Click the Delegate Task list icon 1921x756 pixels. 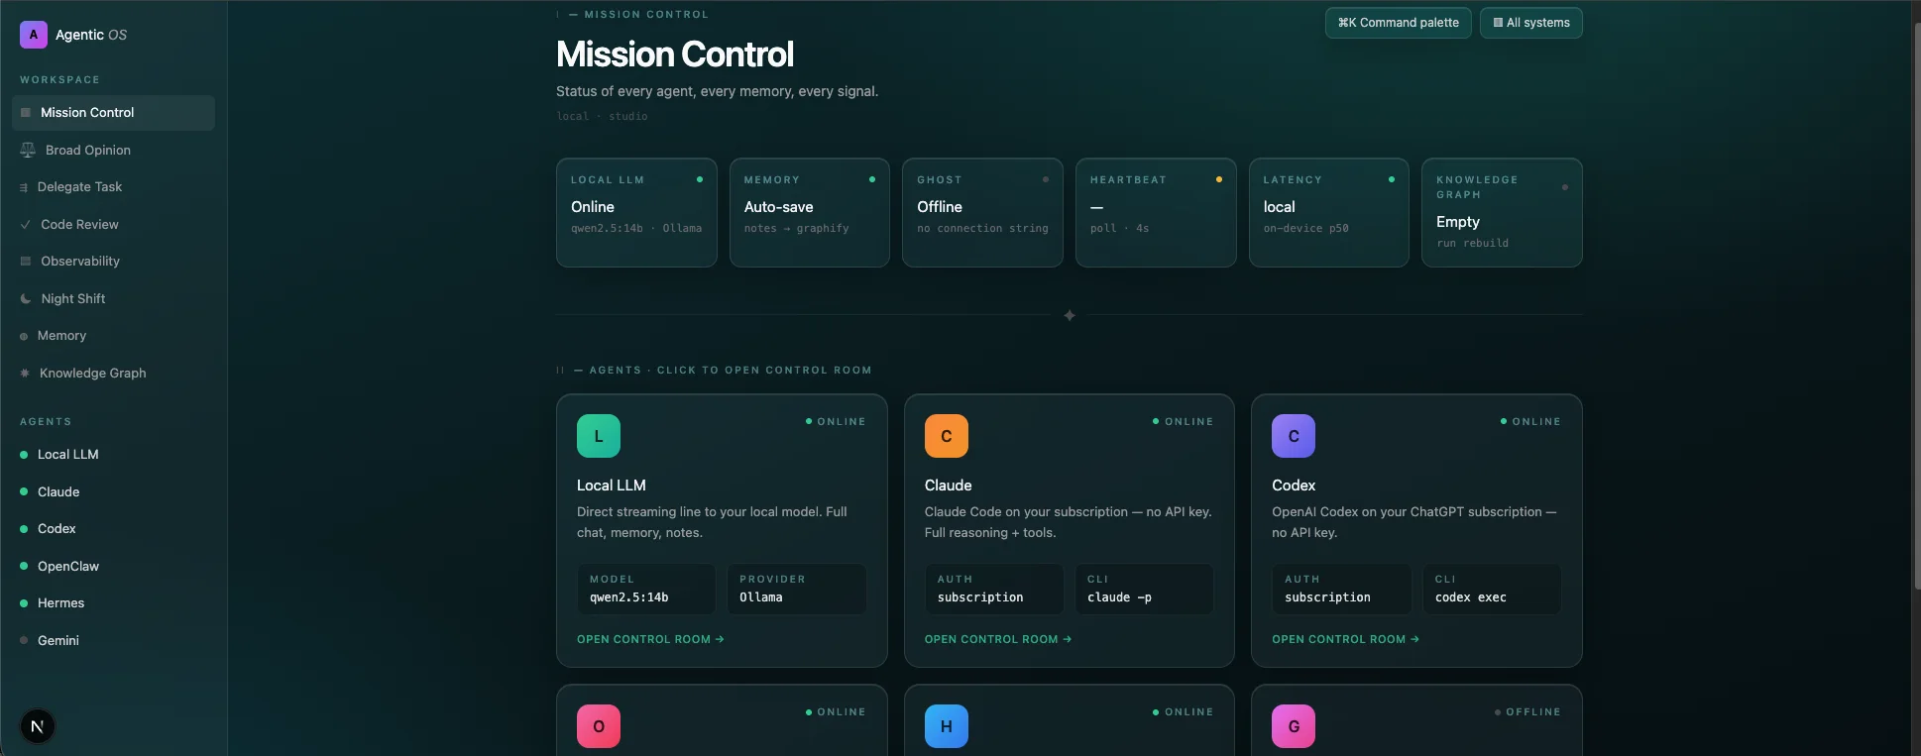(24, 187)
